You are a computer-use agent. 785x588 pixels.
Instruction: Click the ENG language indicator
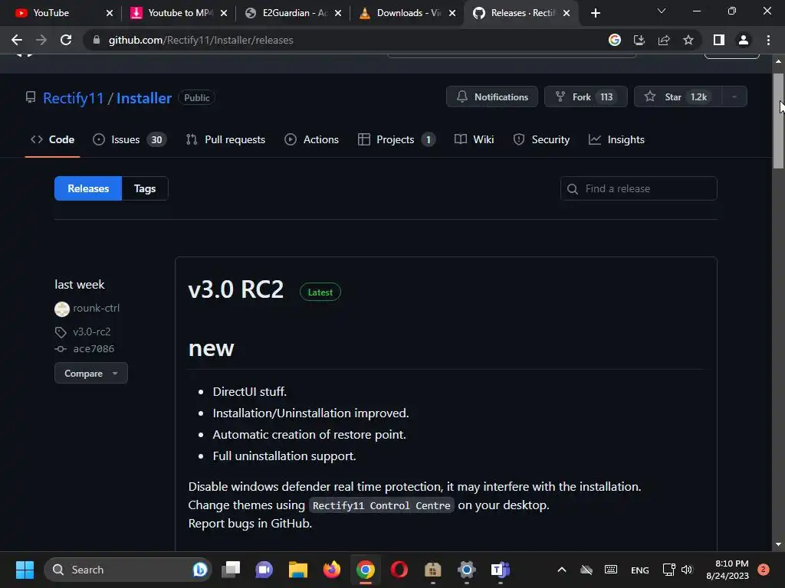tap(640, 570)
